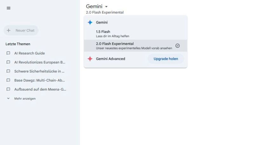This screenshot has width=254, height=145.
Task: Click the checkmark on 2.0 Flash Experimental
Action: coord(177,46)
